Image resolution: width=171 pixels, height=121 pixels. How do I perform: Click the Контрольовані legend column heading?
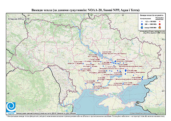145,19
